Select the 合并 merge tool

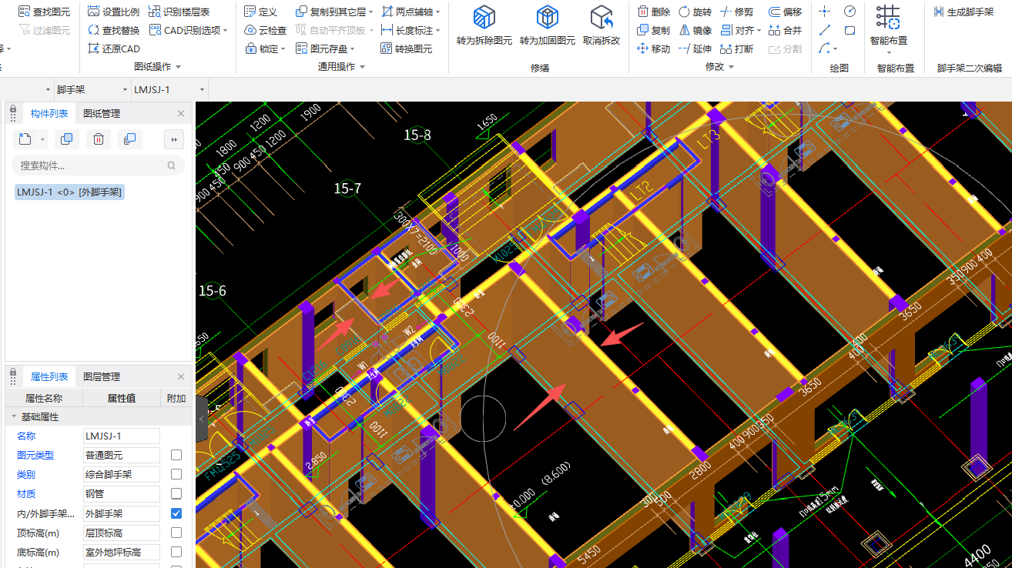point(786,30)
